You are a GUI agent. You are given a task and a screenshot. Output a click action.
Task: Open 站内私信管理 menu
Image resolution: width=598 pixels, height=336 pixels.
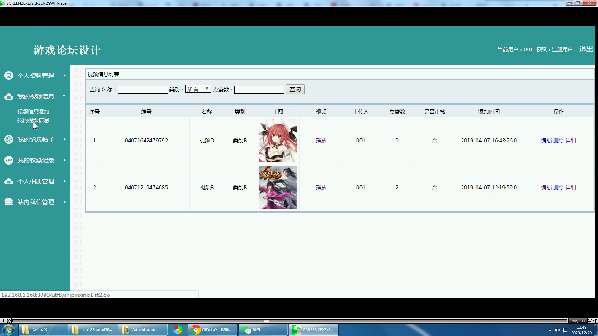point(36,202)
